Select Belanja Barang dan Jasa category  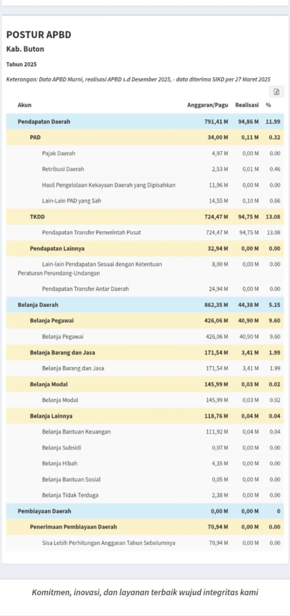click(62, 352)
